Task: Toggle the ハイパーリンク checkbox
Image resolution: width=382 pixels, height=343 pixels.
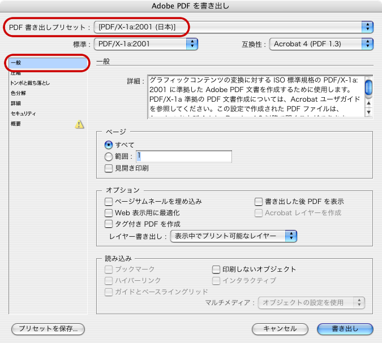Action: pyautogui.click(x=109, y=280)
